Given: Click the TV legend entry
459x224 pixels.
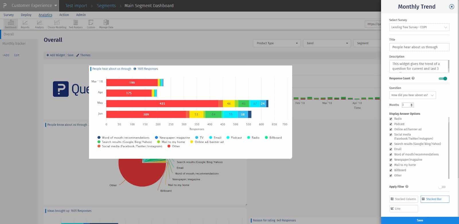Looking at the screenshot, I should point(199,138).
